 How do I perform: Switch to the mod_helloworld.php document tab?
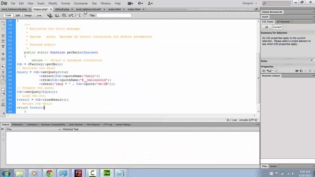[14, 9]
